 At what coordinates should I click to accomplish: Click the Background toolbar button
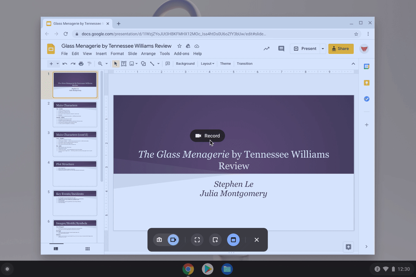185,64
